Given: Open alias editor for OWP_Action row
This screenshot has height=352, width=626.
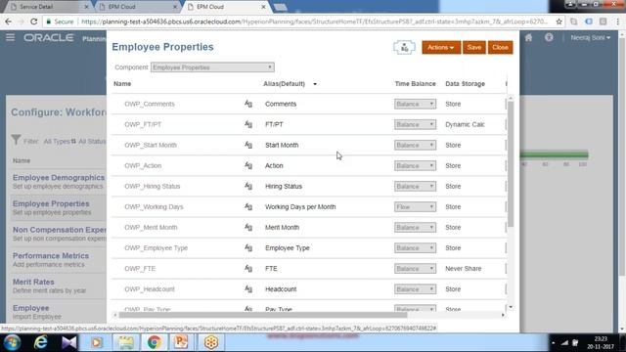Looking at the screenshot, I should pos(248,165).
